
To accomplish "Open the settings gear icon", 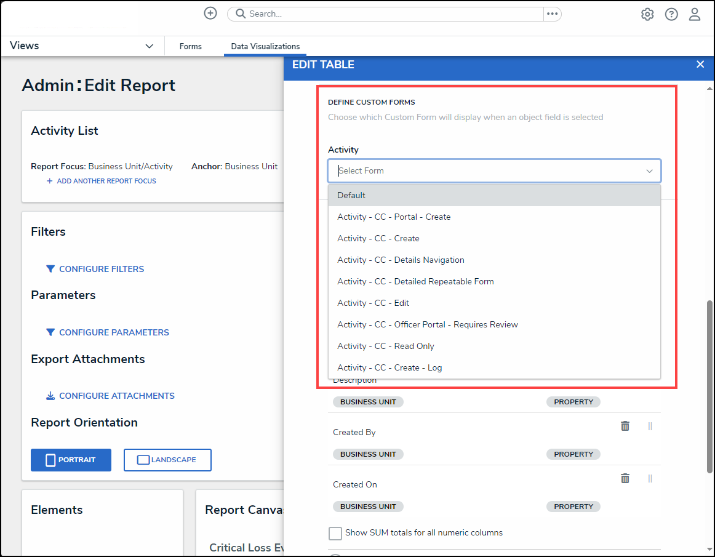I will tap(647, 14).
